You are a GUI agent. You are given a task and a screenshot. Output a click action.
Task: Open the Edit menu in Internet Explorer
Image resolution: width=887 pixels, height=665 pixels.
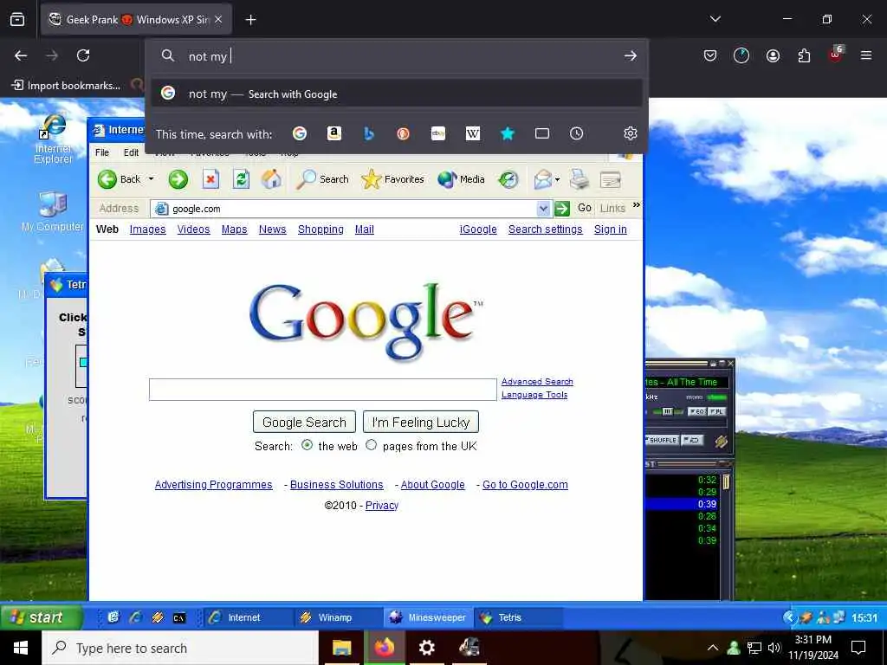tap(132, 152)
